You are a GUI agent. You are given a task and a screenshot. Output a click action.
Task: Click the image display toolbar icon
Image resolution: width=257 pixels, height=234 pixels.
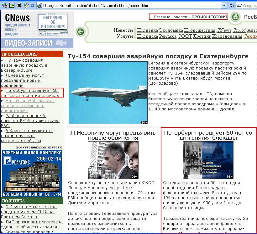[12, 5]
